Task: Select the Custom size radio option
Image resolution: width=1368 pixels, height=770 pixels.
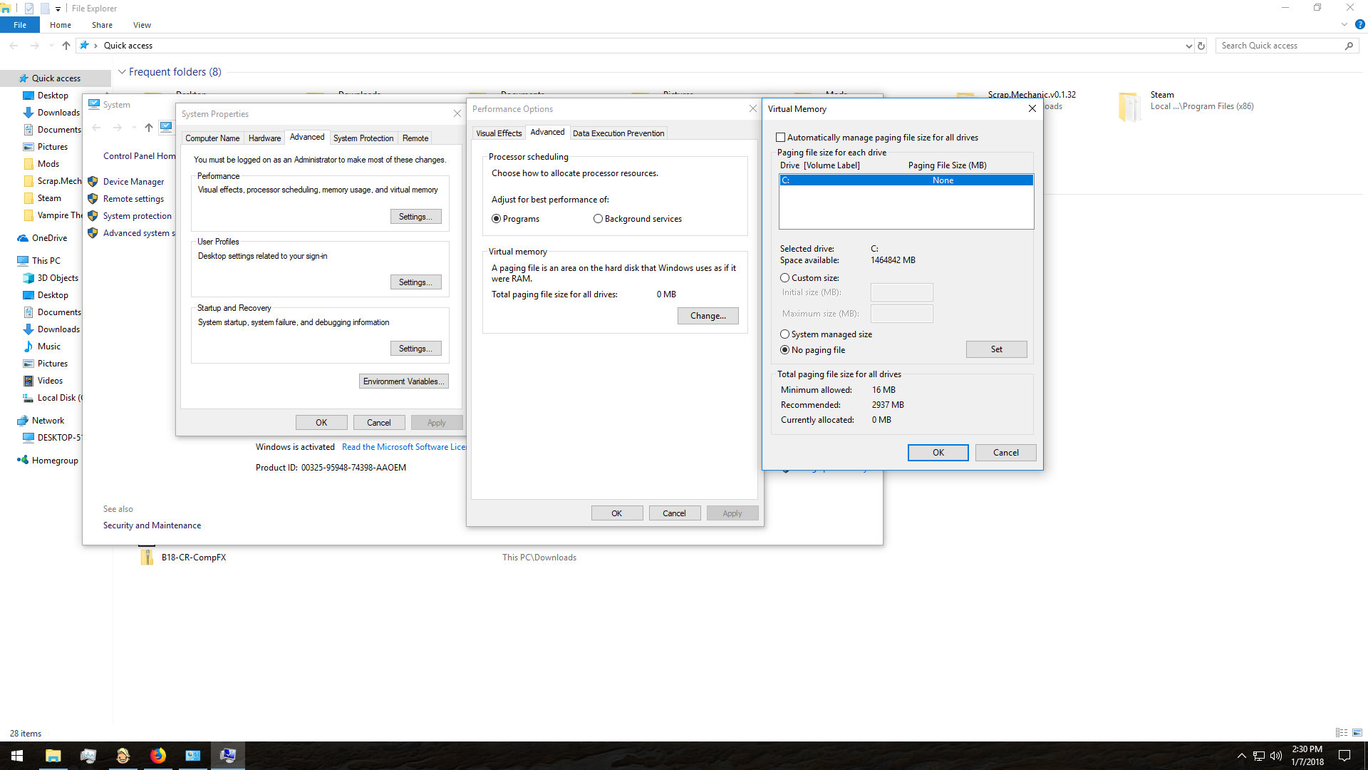Action: [x=785, y=278]
